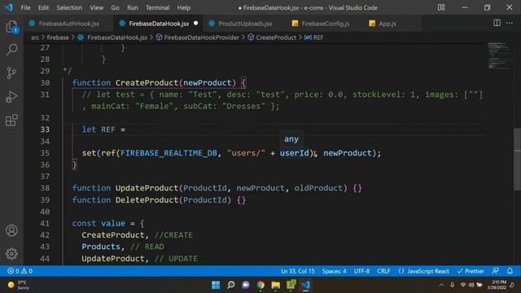Open Windows taskbar search
Image resolution: width=521 pixels, height=293 pixels.
230,285
